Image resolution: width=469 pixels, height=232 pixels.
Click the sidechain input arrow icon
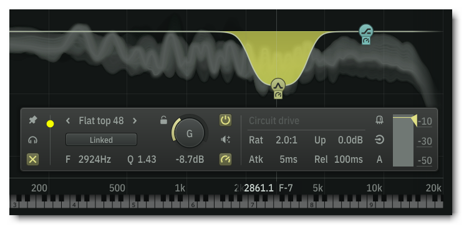[379, 140]
